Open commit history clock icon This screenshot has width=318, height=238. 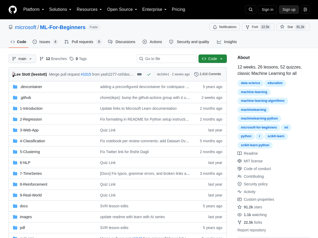[196, 74]
